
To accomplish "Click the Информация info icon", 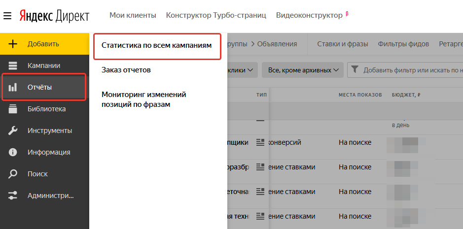I will pyautogui.click(x=13, y=152).
